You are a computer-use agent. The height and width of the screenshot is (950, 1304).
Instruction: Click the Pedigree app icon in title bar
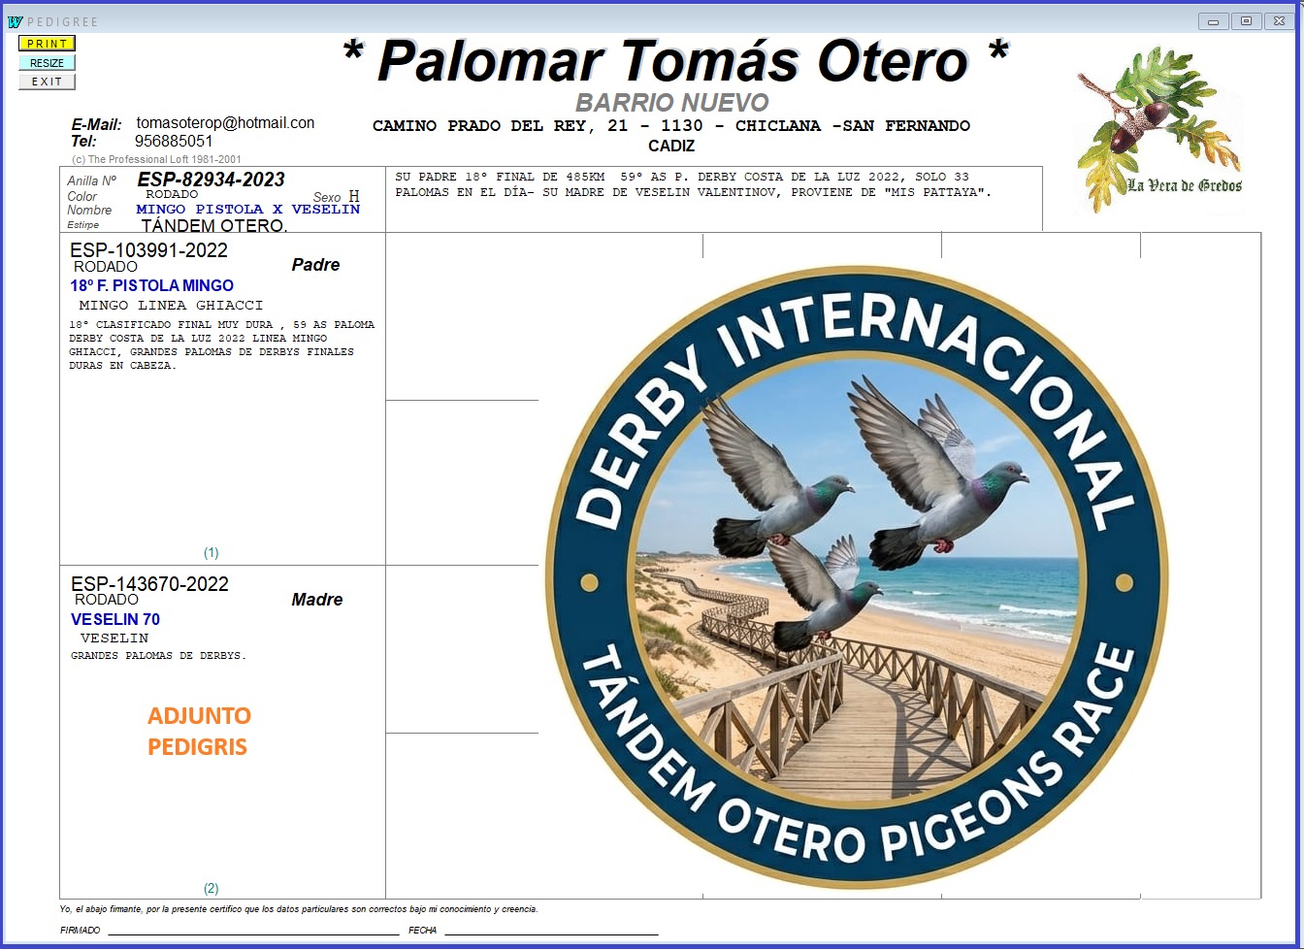15,21
